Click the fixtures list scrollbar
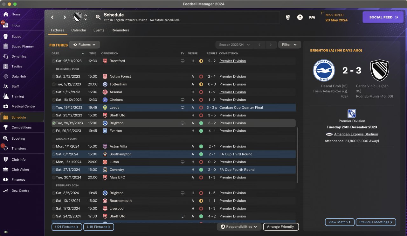The image size is (407, 236). coord(298,155)
